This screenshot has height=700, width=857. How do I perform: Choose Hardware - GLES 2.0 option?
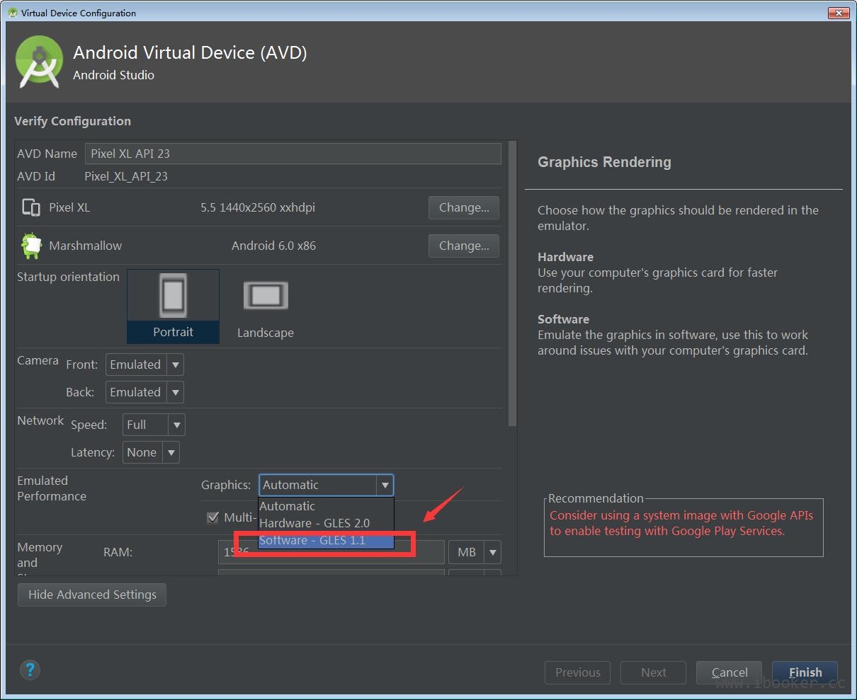[326, 523]
